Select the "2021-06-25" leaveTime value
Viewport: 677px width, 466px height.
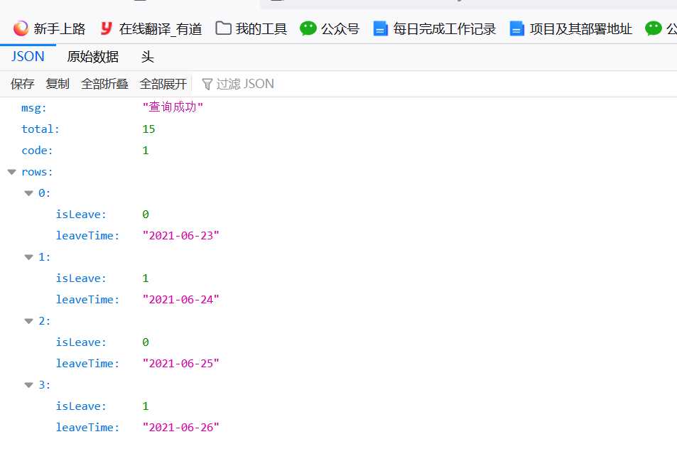(x=181, y=364)
